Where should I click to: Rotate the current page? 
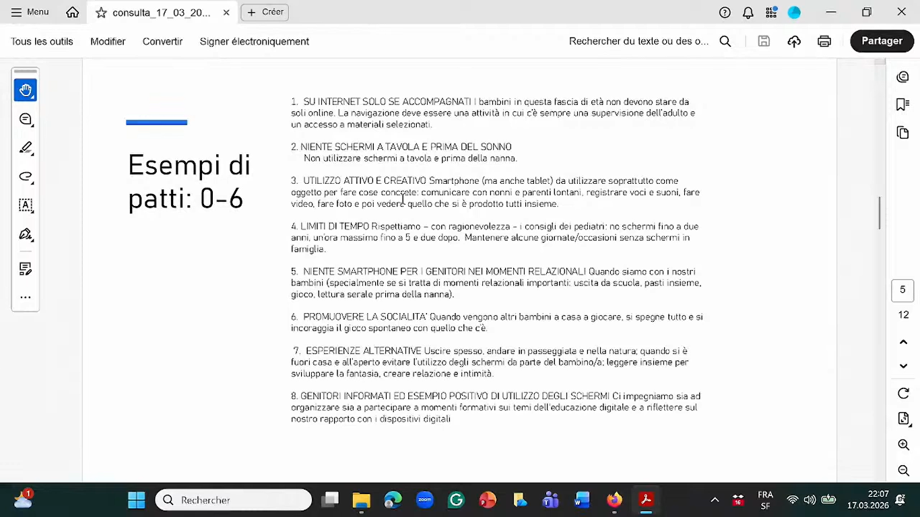pyautogui.click(x=903, y=393)
